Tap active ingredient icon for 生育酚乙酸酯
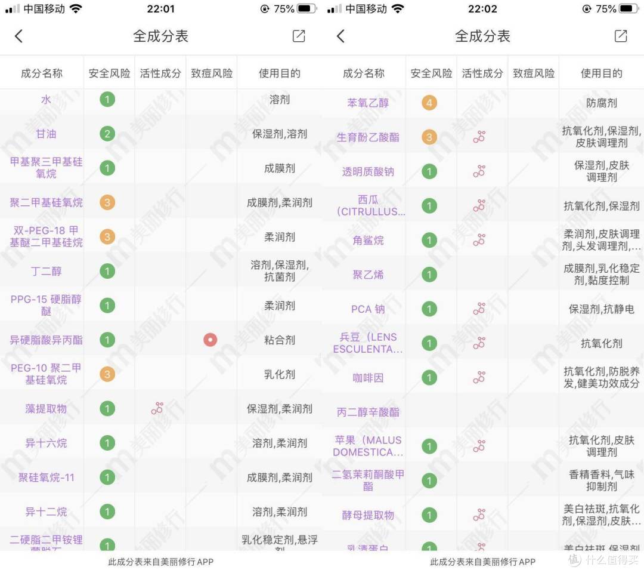 coord(479,137)
